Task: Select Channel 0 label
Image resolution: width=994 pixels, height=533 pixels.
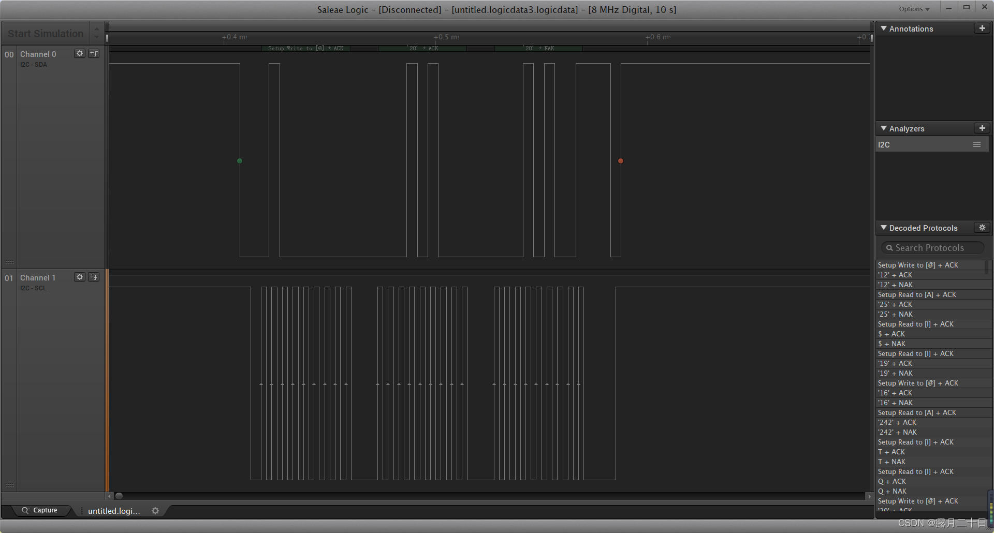Action: tap(38, 54)
